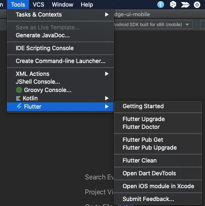205x206 pixels.
Task: Open the Help menu
Action: pos(87,5)
